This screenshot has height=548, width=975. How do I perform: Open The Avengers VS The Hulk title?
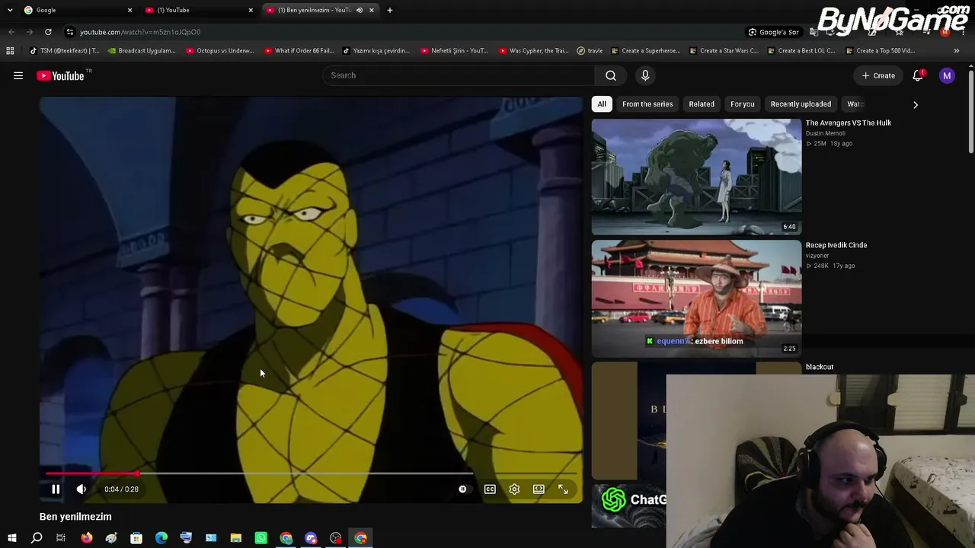[x=849, y=123]
